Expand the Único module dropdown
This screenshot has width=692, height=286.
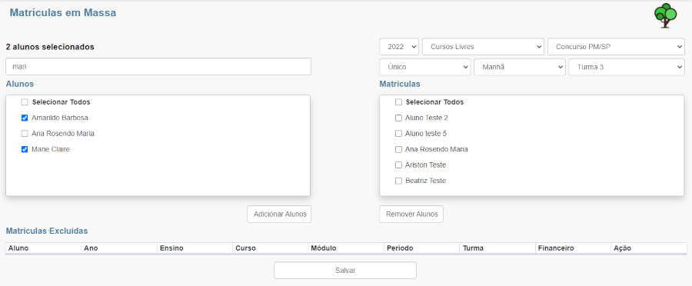tap(425, 67)
